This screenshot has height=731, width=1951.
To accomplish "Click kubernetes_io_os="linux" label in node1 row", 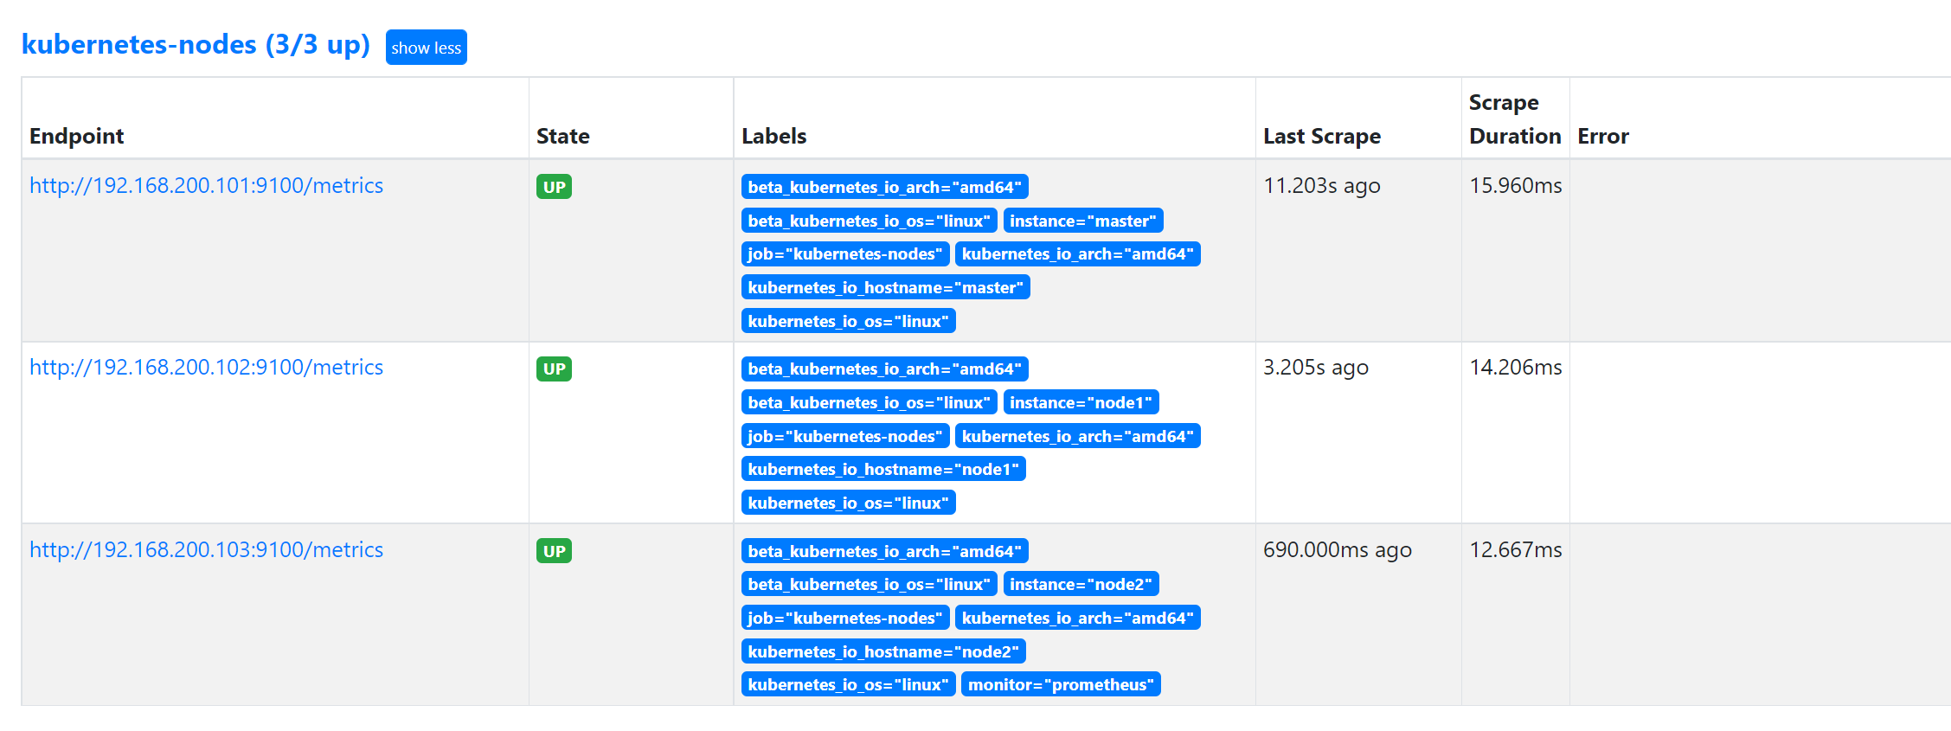I will pyautogui.click(x=848, y=503).
